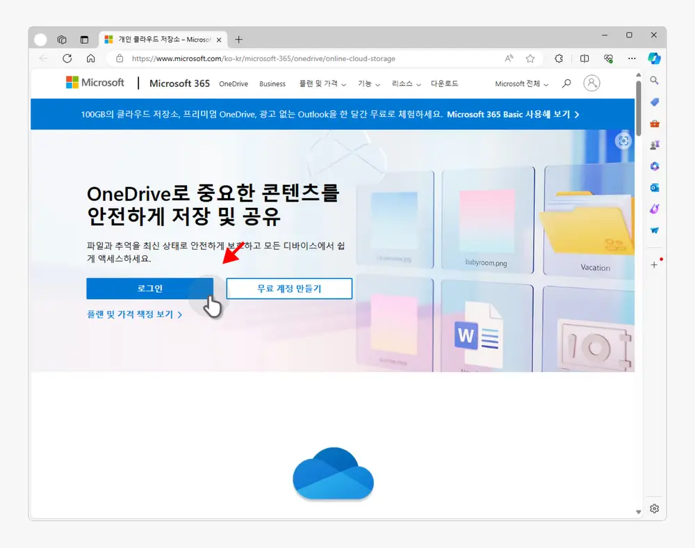Click the scrollbar up arrow

tap(638, 75)
